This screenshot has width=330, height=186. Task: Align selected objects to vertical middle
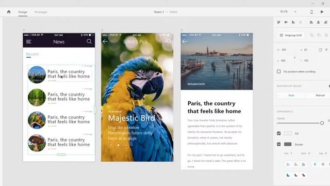coord(286,22)
